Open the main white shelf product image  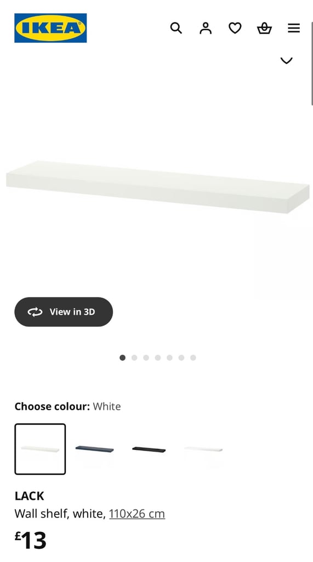point(157,187)
